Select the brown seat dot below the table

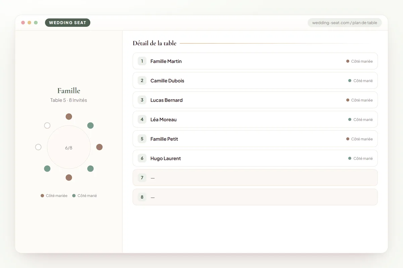69,178
